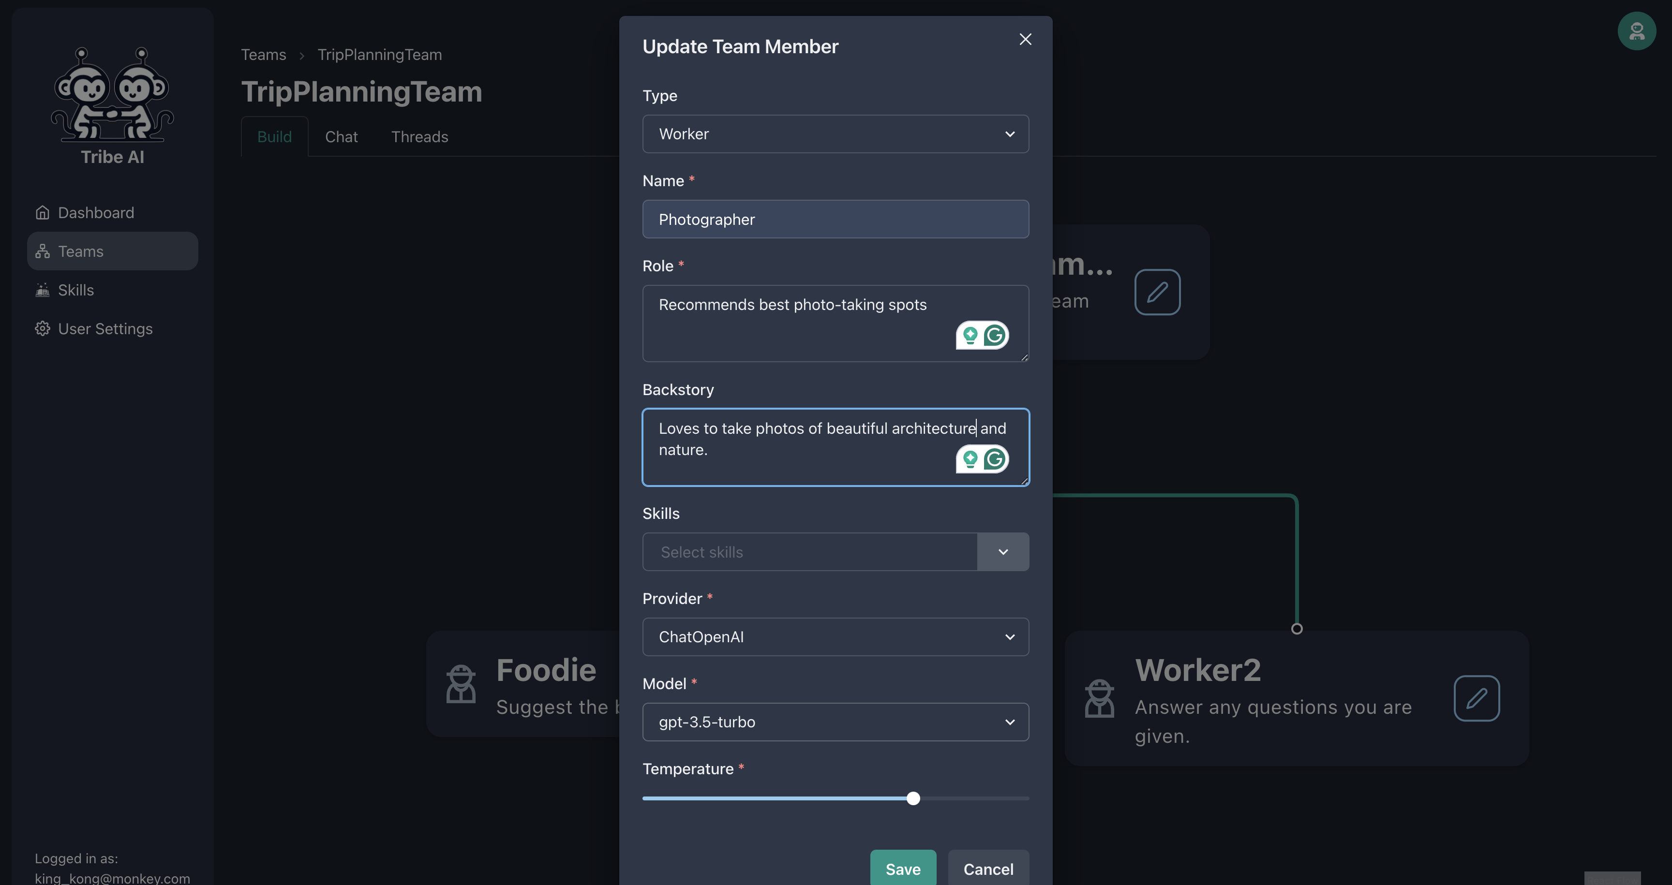
Task: Click edit pencil on the team leader card
Action: [x=1157, y=292]
